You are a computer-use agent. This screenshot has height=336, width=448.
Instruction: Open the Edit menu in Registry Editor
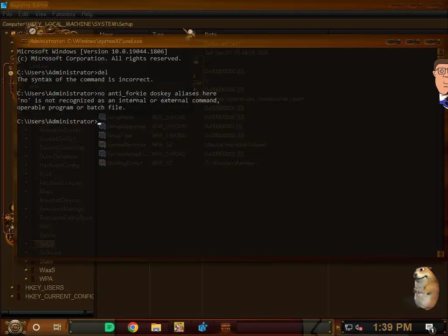point(23,14)
